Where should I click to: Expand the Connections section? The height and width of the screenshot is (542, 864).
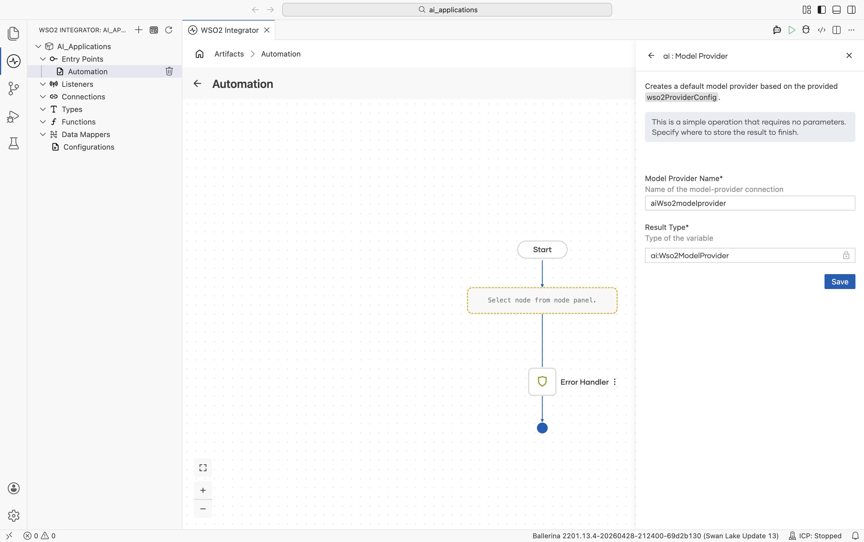pyautogui.click(x=43, y=97)
